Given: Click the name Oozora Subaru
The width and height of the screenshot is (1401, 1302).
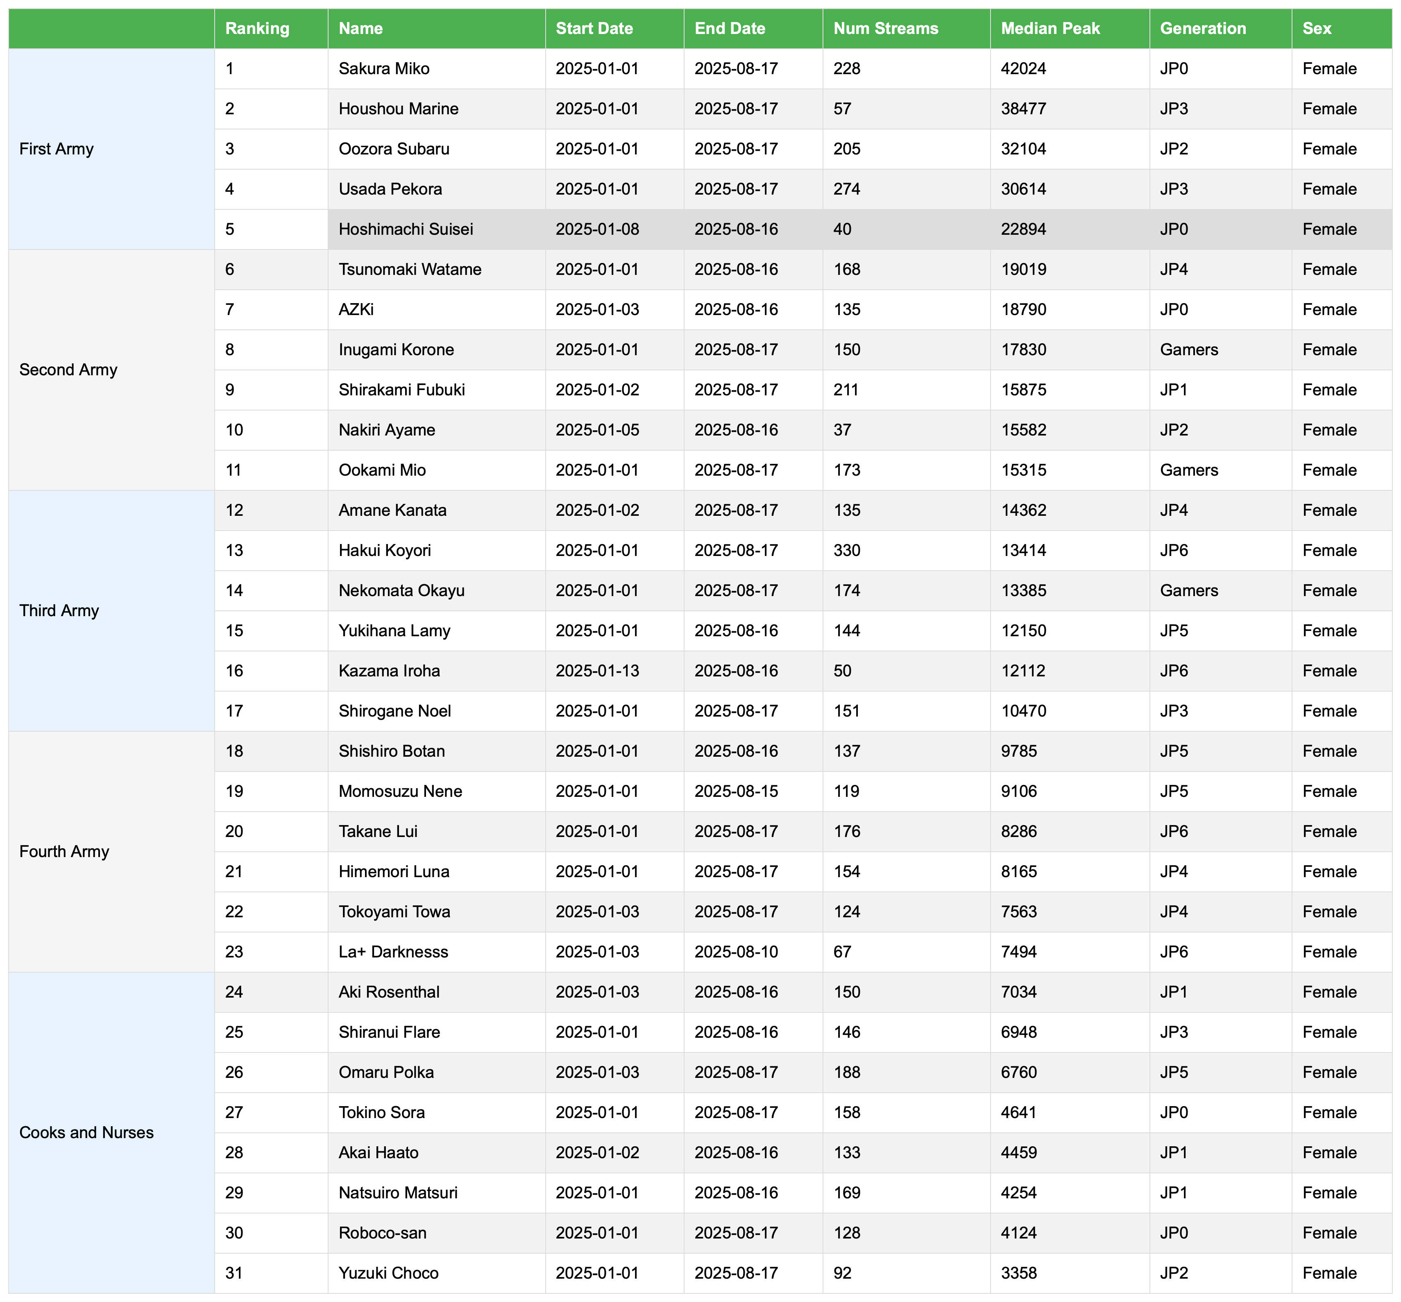Looking at the screenshot, I should pos(394,149).
